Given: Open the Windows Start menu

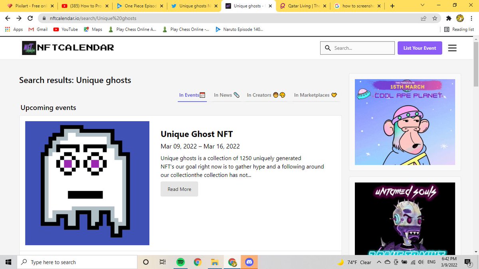Looking at the screenshot, I should pos(8,262).
